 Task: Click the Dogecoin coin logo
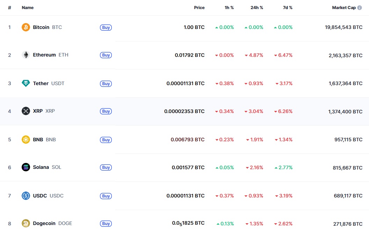coord(26,223)
